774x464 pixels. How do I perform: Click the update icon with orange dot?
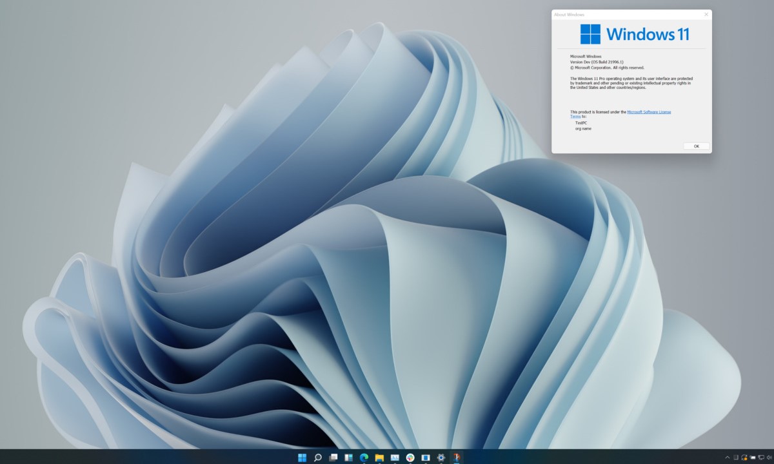pyautogui.click(x=744, y=458)
